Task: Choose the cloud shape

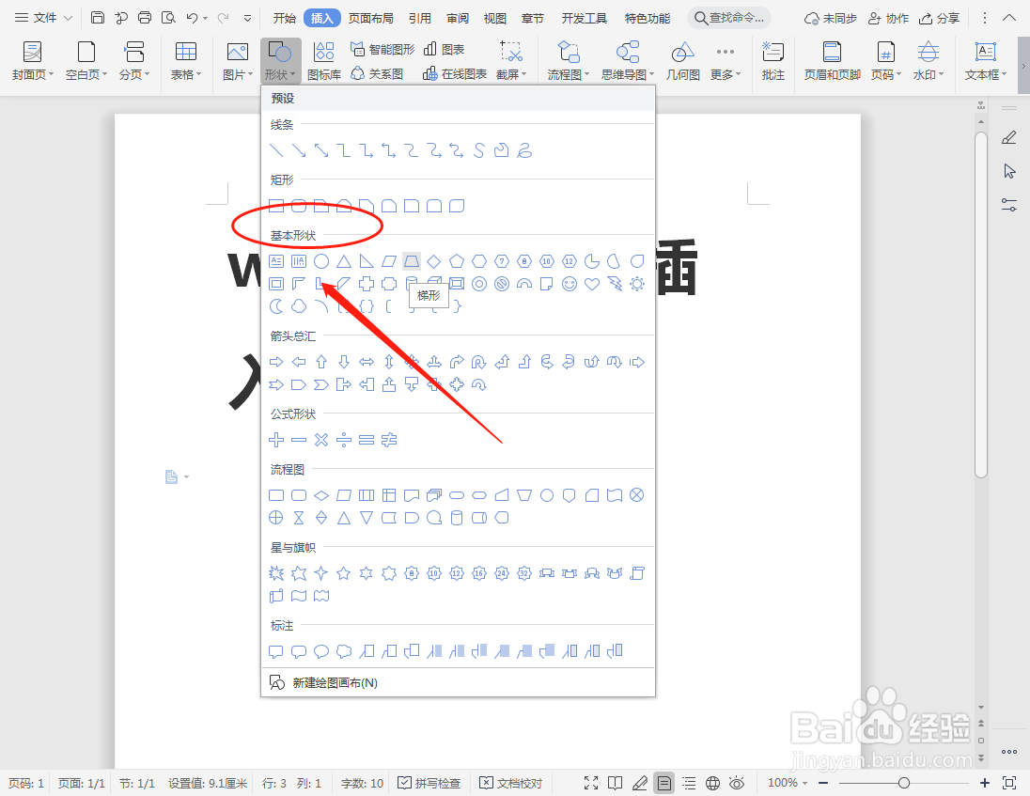Action: (x=299, y=306)
